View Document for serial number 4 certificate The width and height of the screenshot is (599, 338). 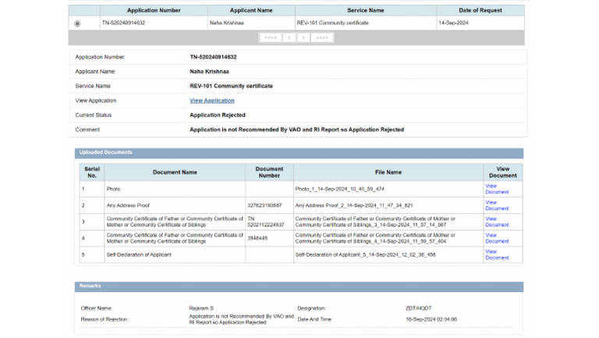(x=497, y=238)
